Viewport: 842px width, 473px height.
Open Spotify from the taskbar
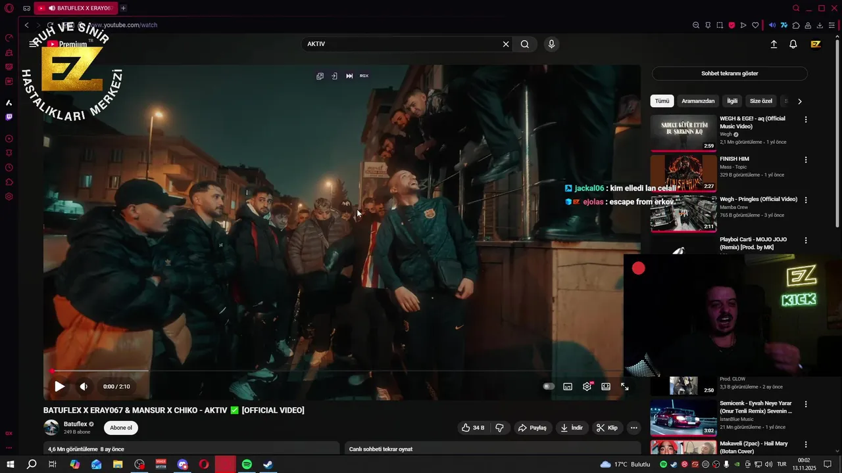pyautogui.click(x=247, y=464)
